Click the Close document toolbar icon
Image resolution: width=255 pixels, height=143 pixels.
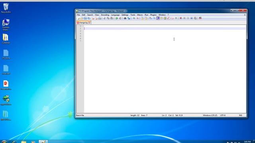click(x=93, y=18)
